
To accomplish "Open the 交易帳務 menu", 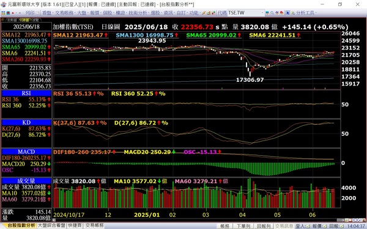I will point(65,13).
